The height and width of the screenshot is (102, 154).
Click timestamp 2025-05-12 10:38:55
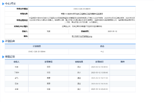(99, 67)
